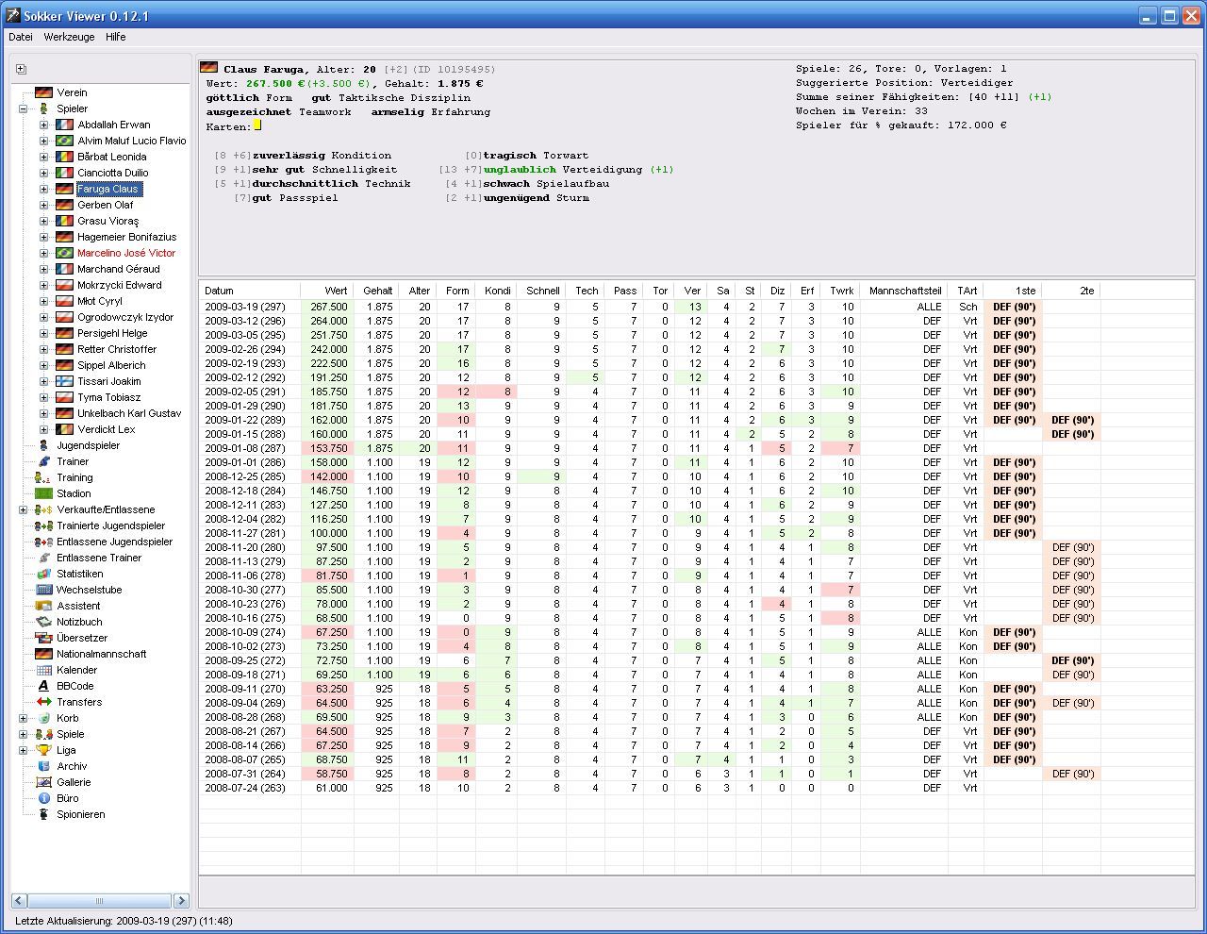Click sidebar horizontal scrollbar right arrow
1207x934 pixels.
(x=181, y=900)
